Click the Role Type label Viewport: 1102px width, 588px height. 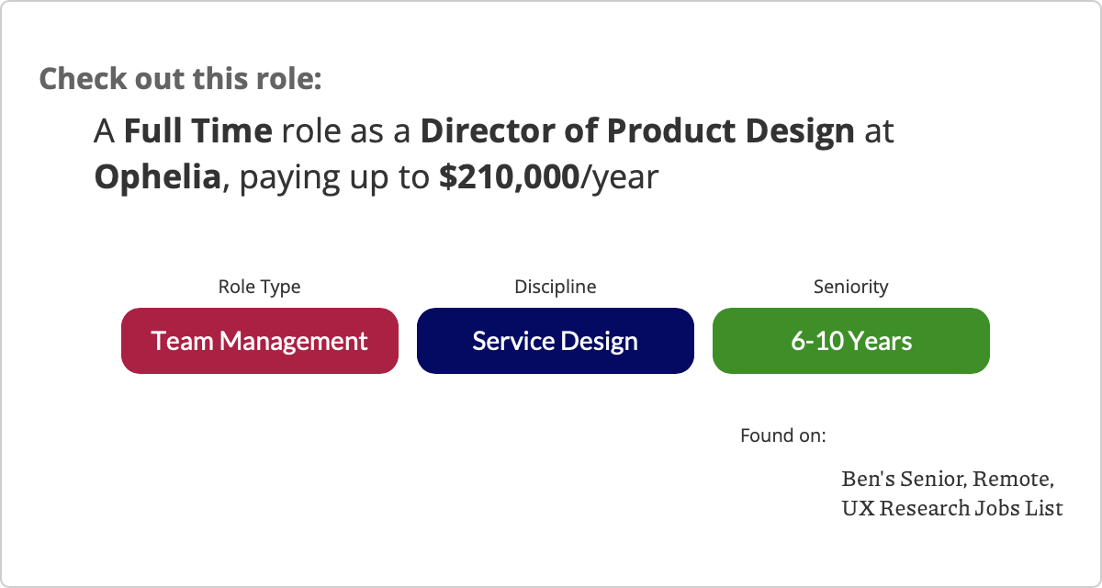coord(259,287)
